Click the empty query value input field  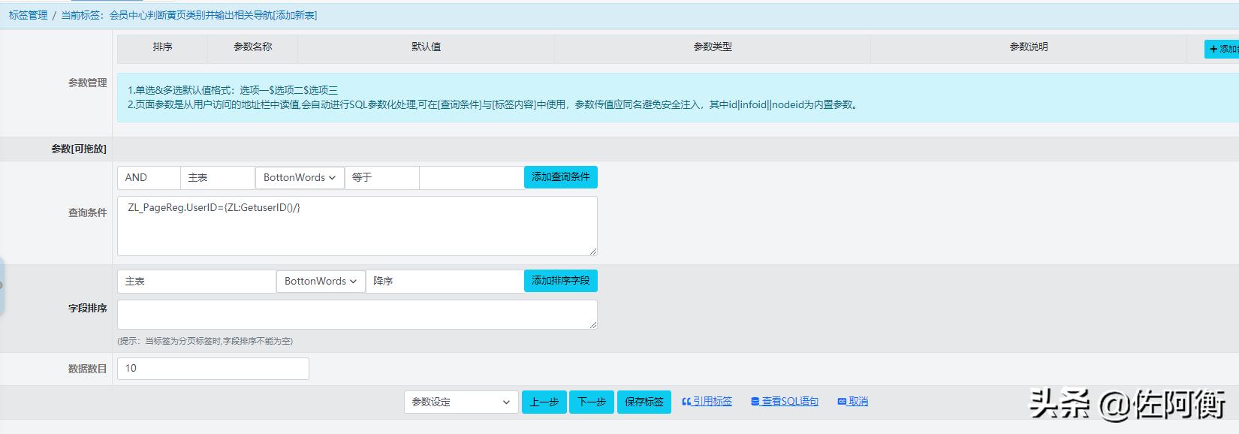[472, 177]
